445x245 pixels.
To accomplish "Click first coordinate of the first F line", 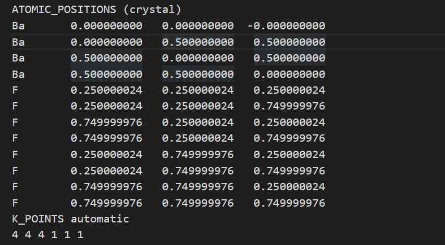I will [106, 90].
